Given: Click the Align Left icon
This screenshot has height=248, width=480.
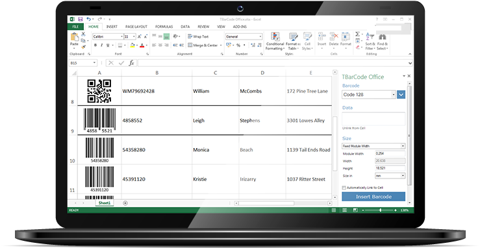Looking at the screenshot, I should 154,45.
